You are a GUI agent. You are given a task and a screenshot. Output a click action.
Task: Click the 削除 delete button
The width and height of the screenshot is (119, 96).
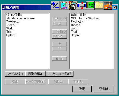pos(59,59)
